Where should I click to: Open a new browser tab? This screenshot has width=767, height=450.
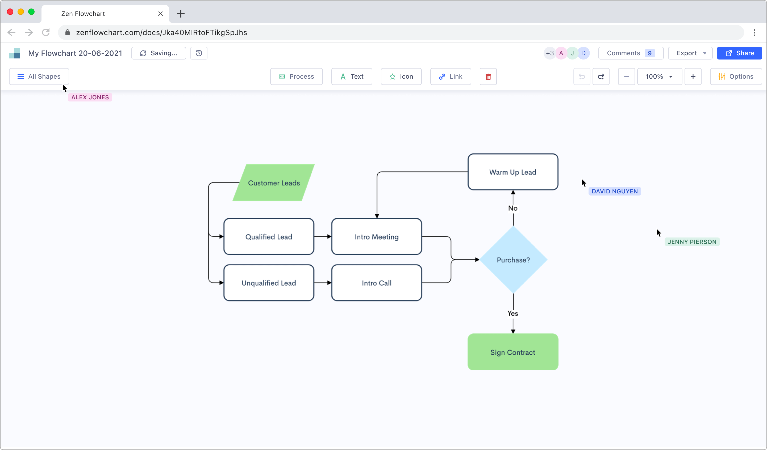181,14
